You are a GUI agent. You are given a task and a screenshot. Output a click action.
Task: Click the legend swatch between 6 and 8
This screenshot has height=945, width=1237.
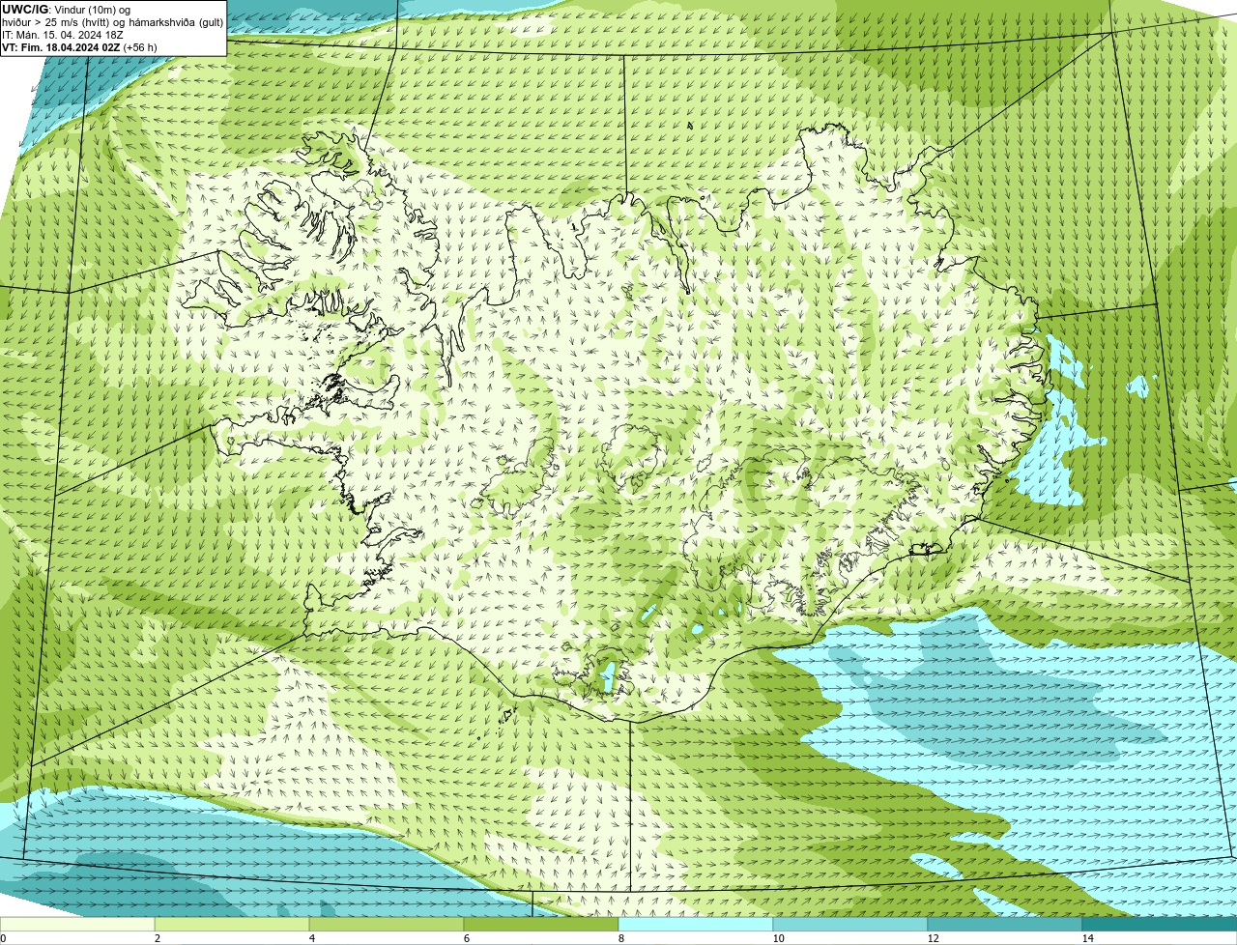(541, 924)
